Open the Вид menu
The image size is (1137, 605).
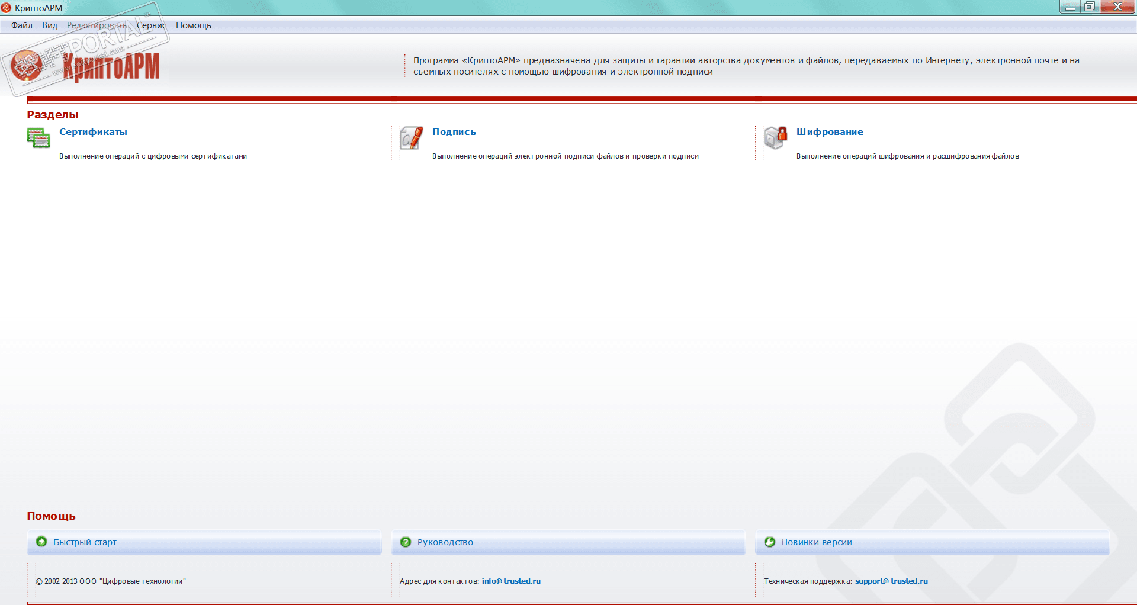[x=50, y=25]
